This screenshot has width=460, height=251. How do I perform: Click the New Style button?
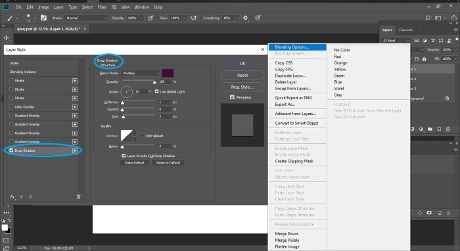tap(242, 87)
